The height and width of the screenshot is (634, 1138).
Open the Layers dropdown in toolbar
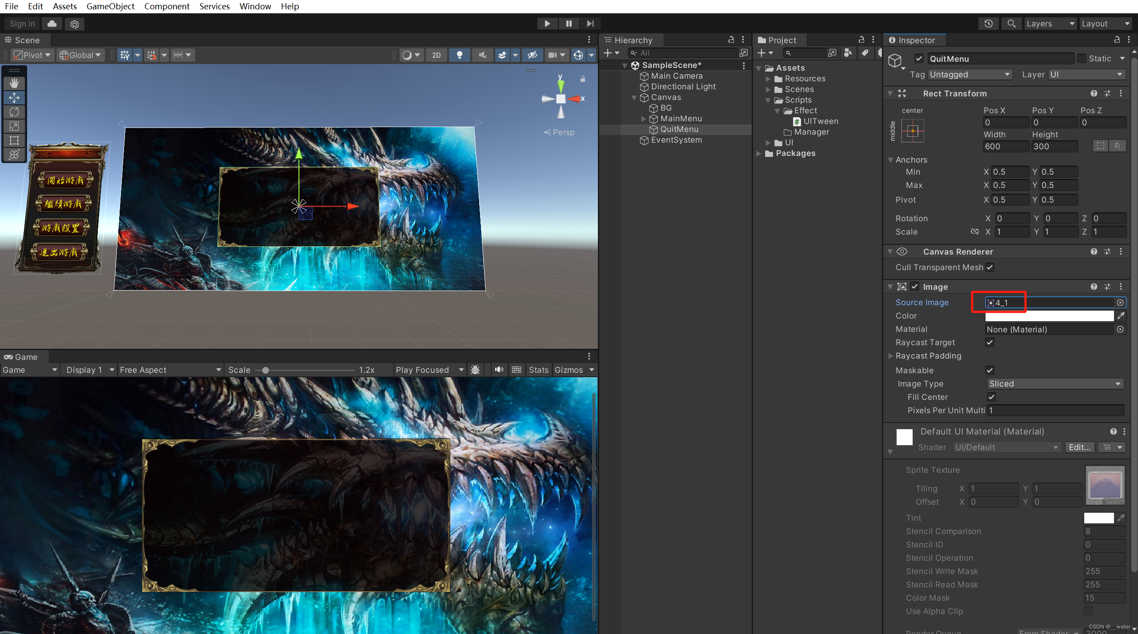(1050, 24)
